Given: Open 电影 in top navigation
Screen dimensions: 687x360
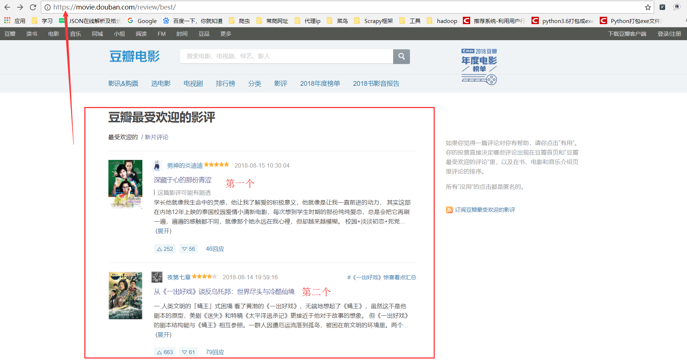Looking at the screenshot, I should (x=54, y=34).
